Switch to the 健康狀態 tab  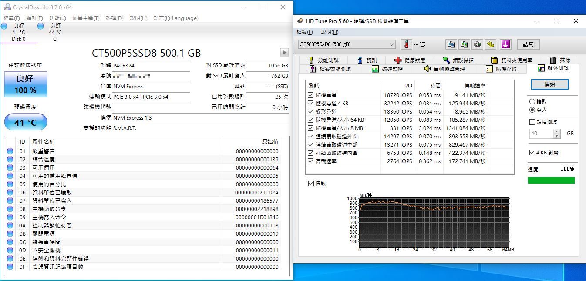coord(410,60)
